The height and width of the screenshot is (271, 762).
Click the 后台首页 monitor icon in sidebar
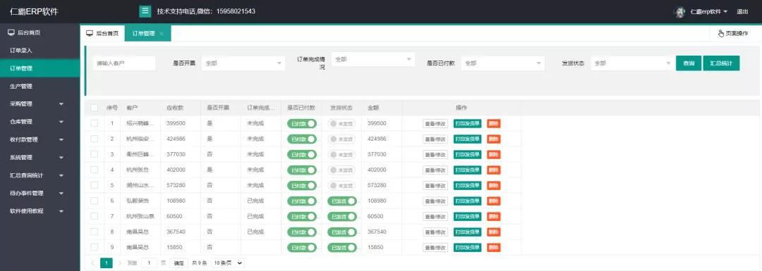[11, 32]
